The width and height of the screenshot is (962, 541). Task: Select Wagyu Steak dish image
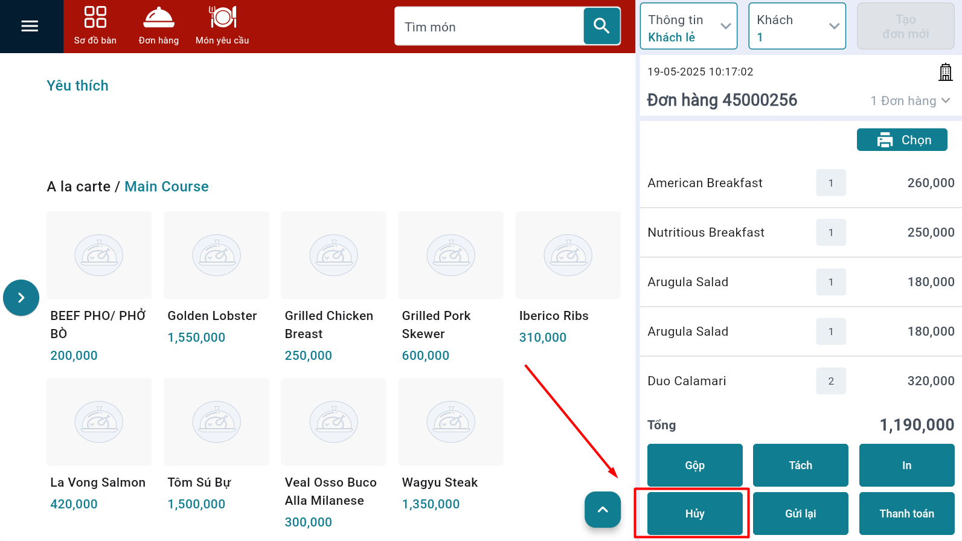point(451,421)
